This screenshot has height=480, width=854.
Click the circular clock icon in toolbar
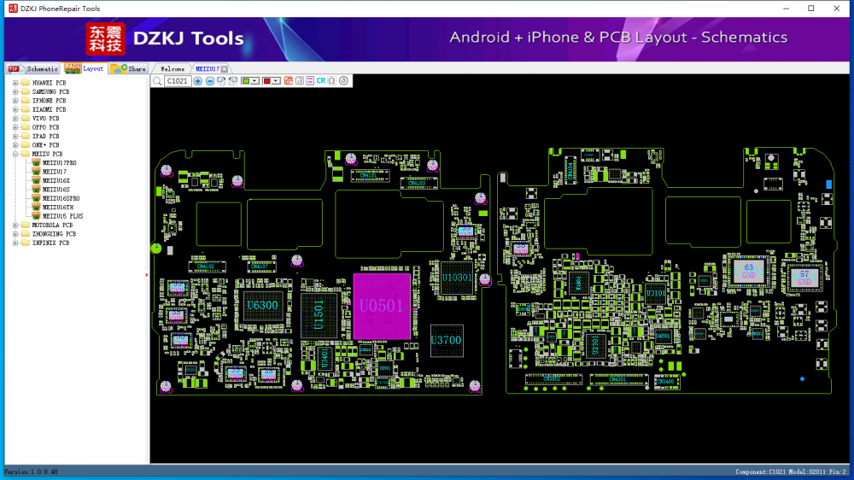point(343,81)
